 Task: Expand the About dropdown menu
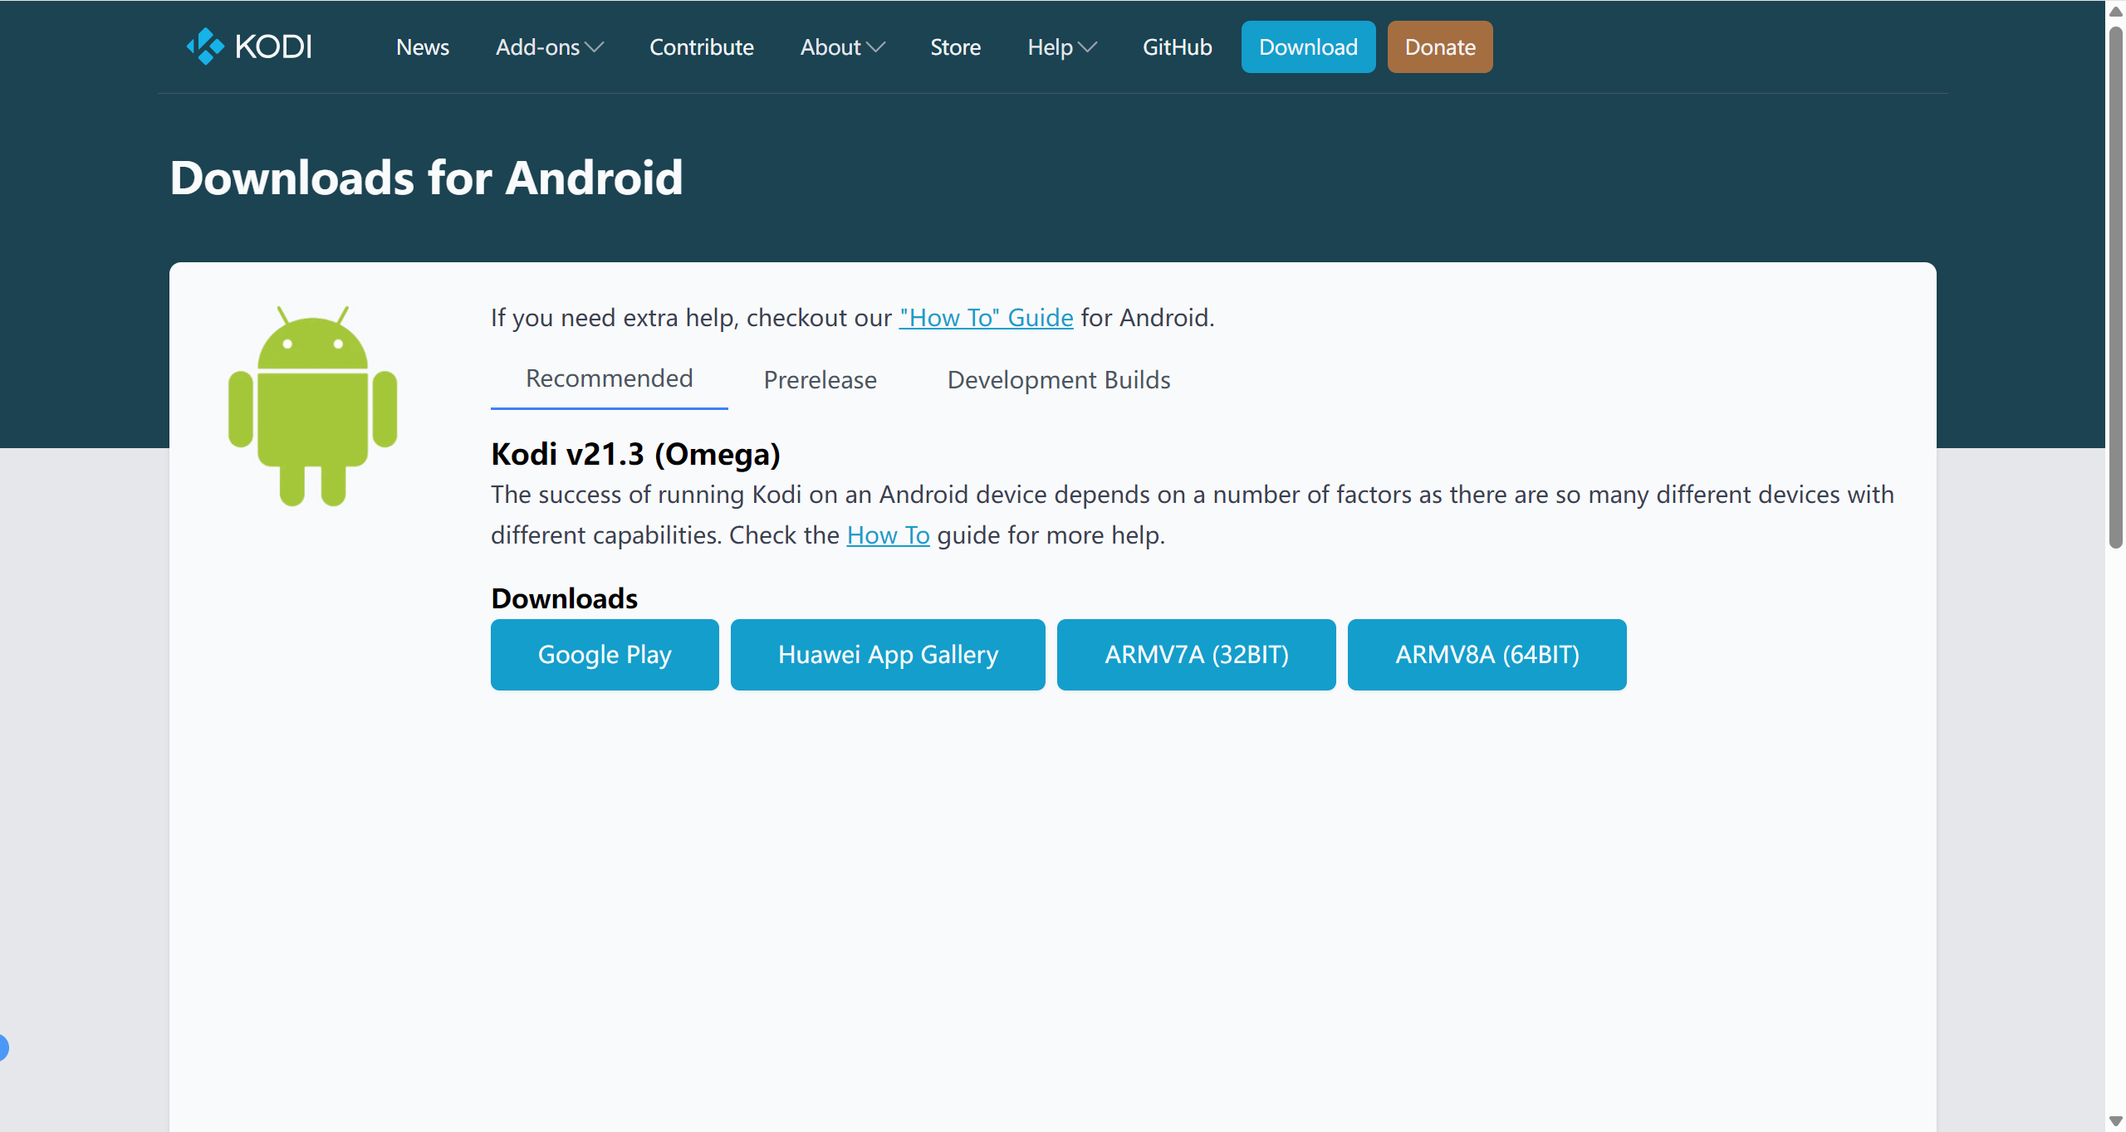tap(842, 47)
